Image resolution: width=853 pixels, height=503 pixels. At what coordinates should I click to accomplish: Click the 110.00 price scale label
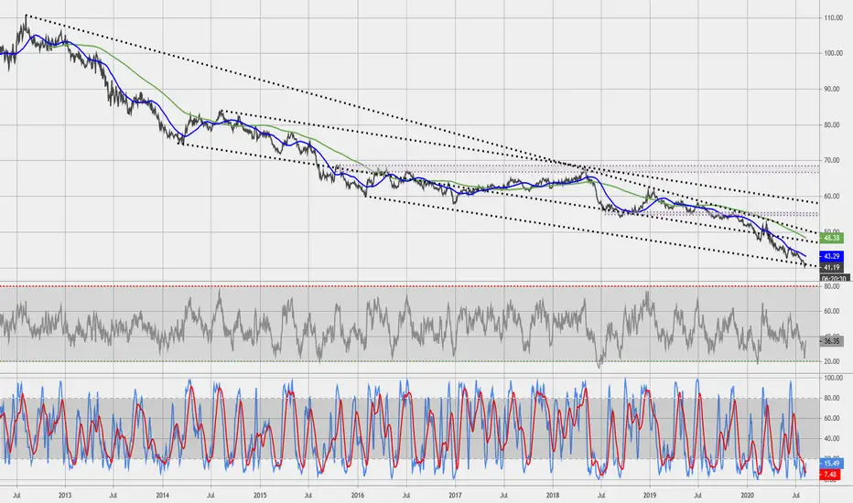tap(834, 18)
